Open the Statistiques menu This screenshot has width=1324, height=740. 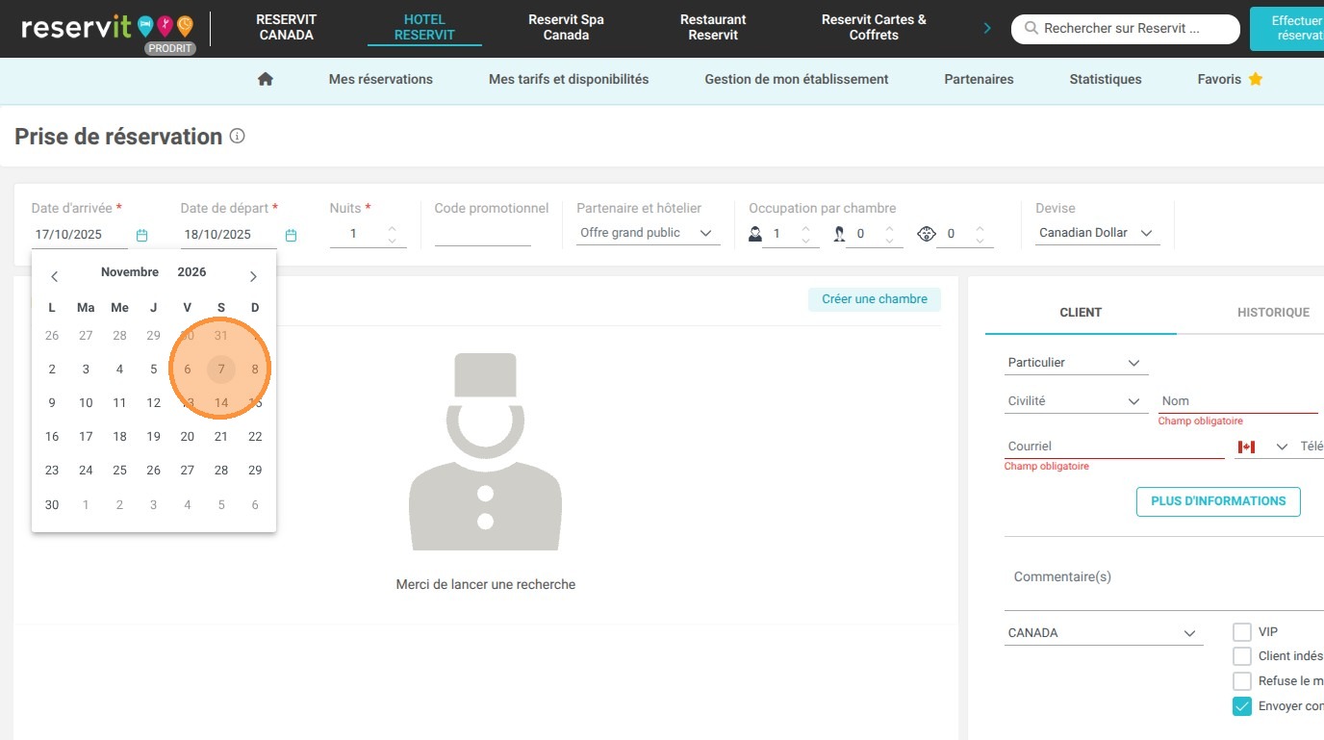click(x=1106, y=80)
